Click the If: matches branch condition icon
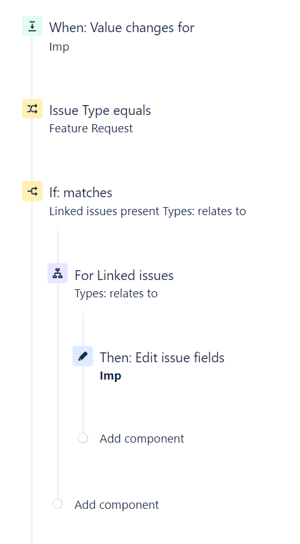300x544 pixels. point(32,191)
